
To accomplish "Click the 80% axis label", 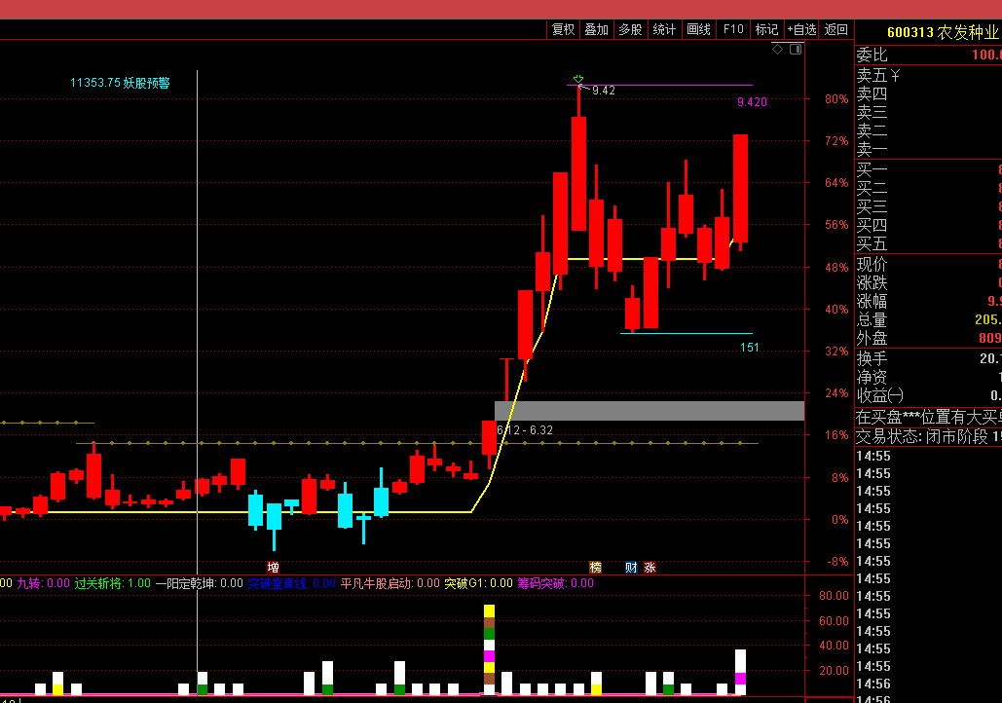I will click(x=836, y=99).
